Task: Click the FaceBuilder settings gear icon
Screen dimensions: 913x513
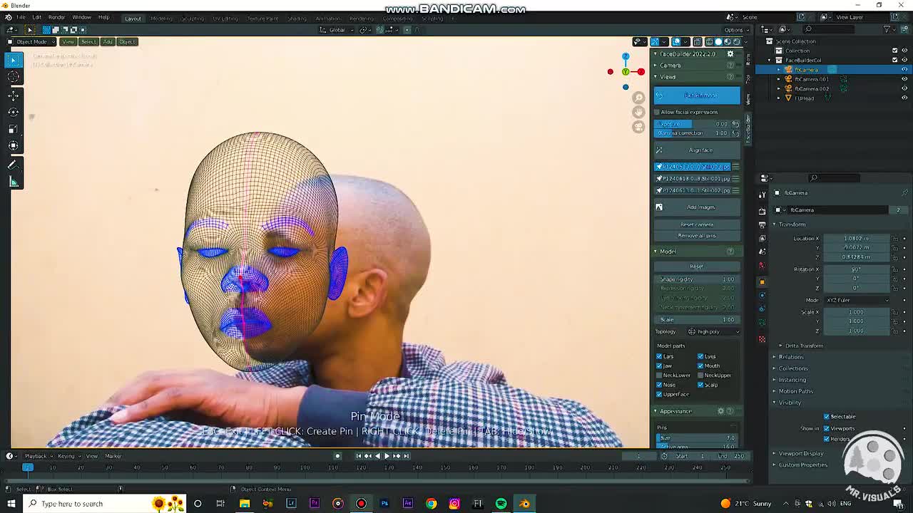Action: (730, 54)
